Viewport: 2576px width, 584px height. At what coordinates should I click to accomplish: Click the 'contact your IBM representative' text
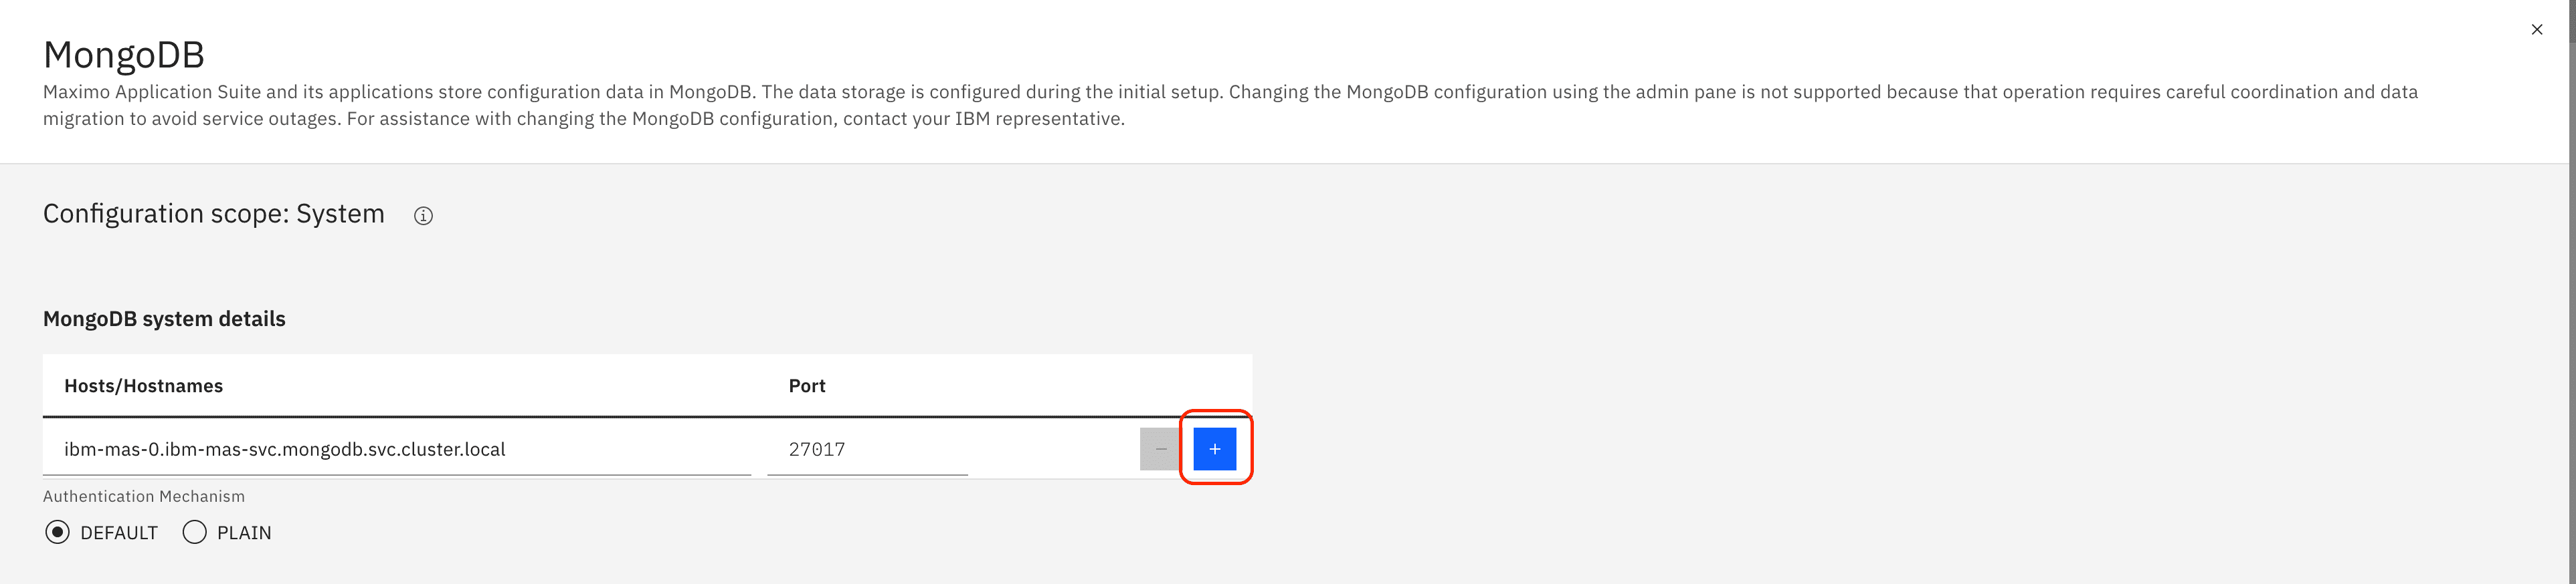[982, 119]
